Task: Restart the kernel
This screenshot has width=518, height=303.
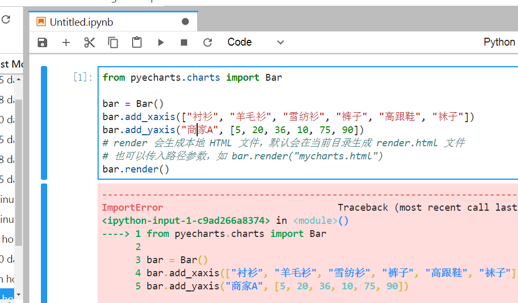Action: pos(208,42)
